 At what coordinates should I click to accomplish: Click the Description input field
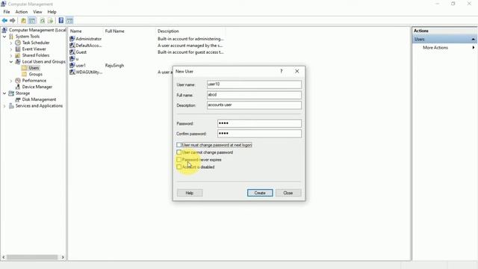254,105
